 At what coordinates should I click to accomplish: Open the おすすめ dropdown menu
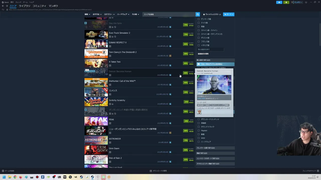click(97, 14)
